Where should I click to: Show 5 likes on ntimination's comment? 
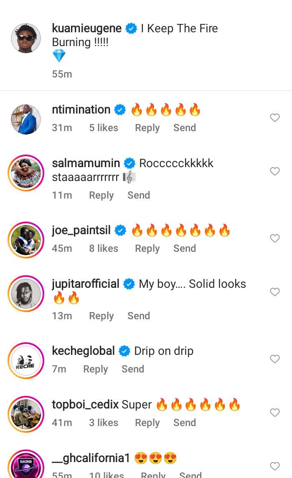(104, 128)
